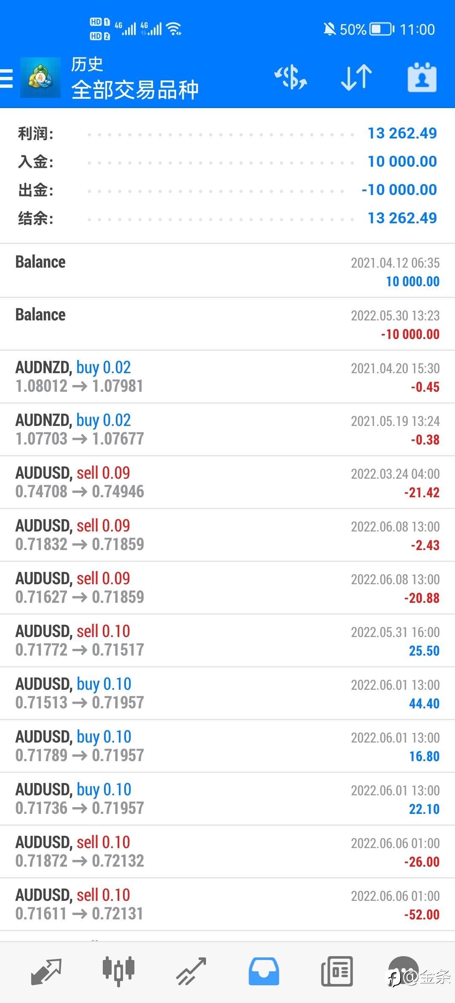Open the Trade tab with trend arrow

coord(191,971)
